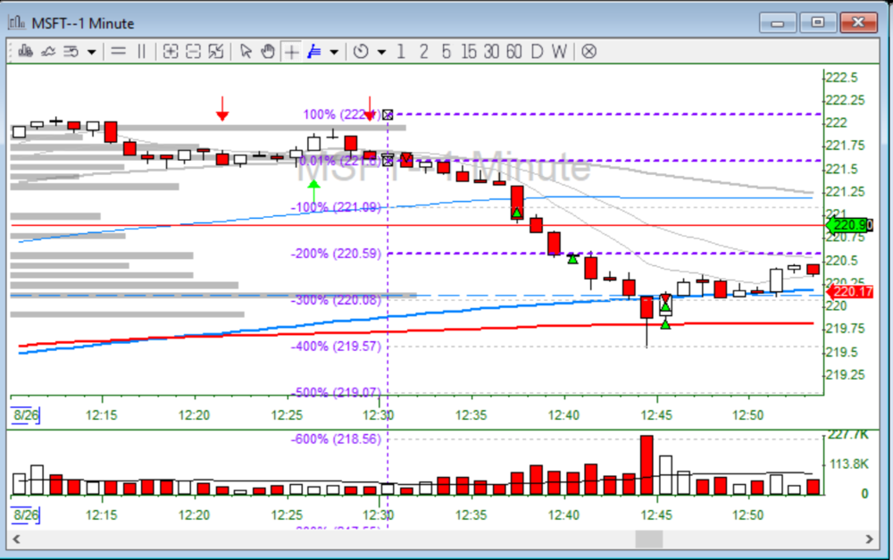
Task: Enable the crosshair tool
Action: tap(291, 51)
